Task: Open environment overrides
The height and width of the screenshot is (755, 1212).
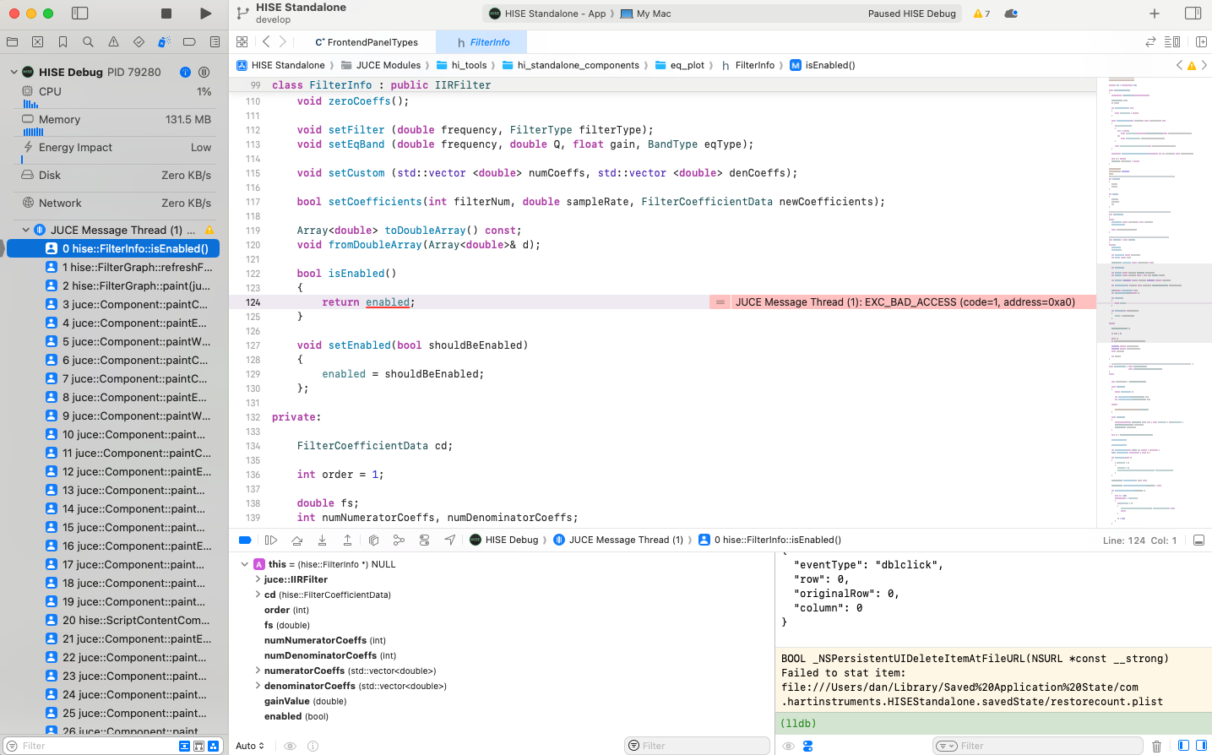Action: [424, 540]
